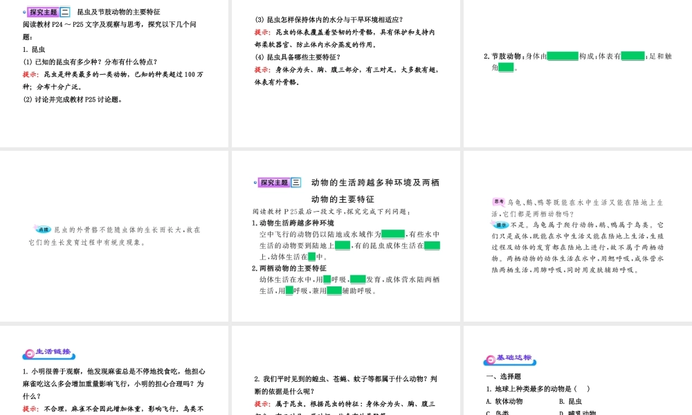Viewport: 692px width, 415px height.
Task: Click the green blank after 身体由
Action: pyautogui.click(x=563, y=56)
